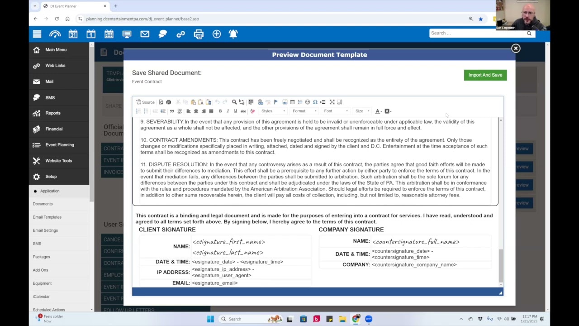The image size is (579, 326).
Task: Open the hamburger menu in top bar
Action: tap(37, 34)
